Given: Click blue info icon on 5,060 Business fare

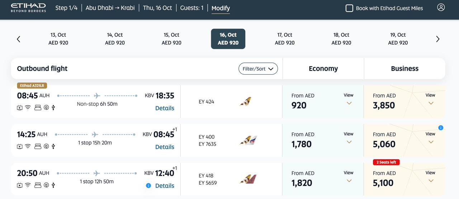Looking at the screenshot, I should click(x=441, y=128).
